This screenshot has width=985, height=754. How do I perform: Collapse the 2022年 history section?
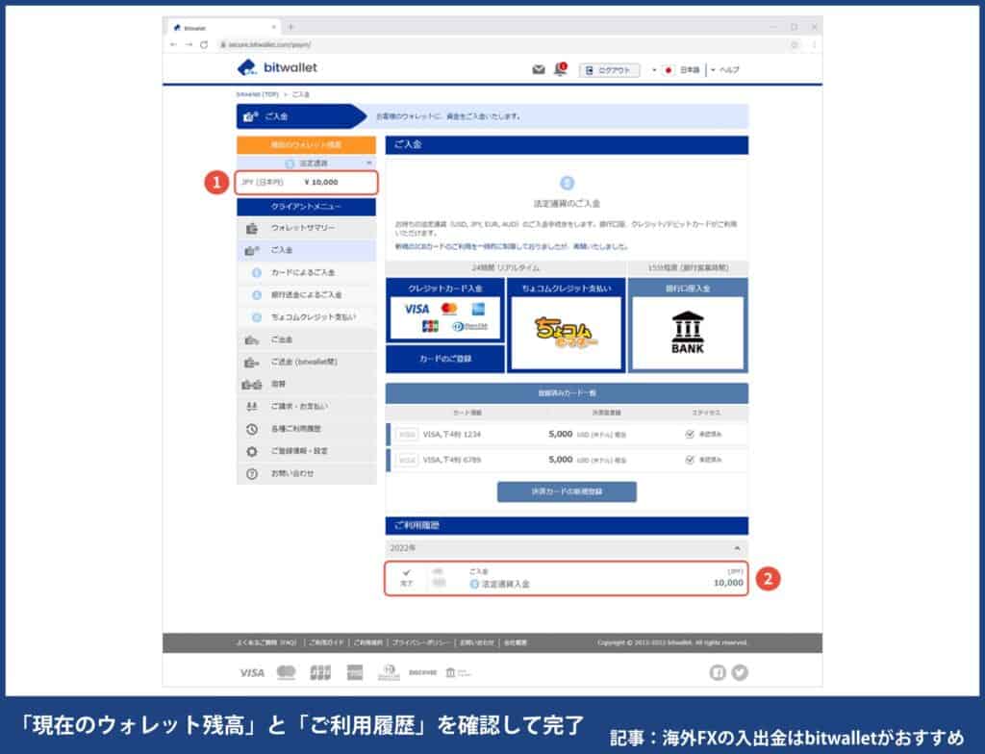[737, 548]
